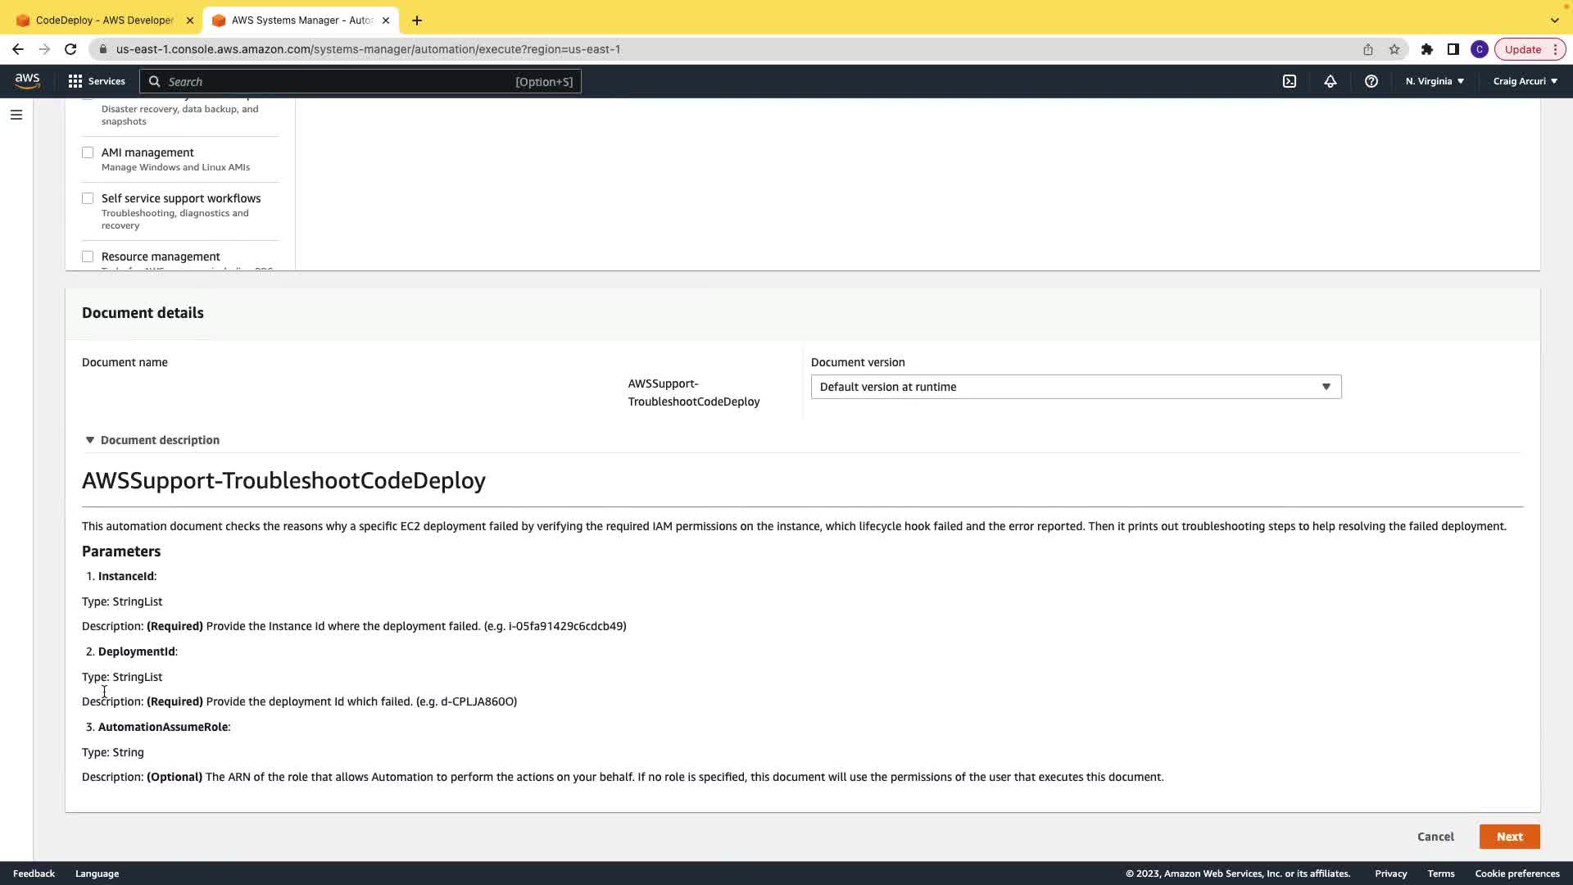1573x885 pixels.
Task: Click the Cancel button
Action: point(1435,837)
